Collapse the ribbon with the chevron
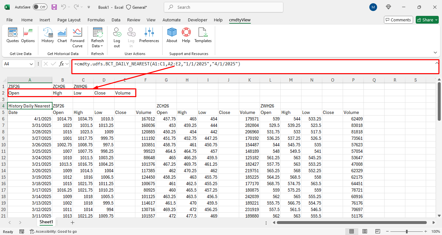 [435, 52]
